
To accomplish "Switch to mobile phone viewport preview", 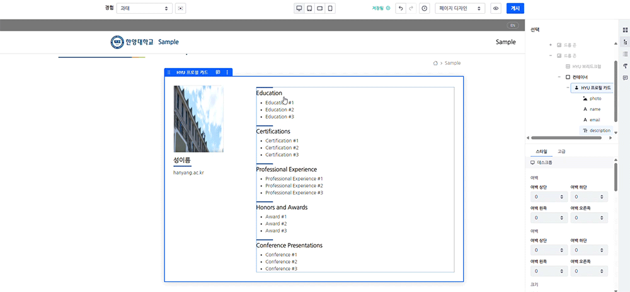I will coord(331,8).
